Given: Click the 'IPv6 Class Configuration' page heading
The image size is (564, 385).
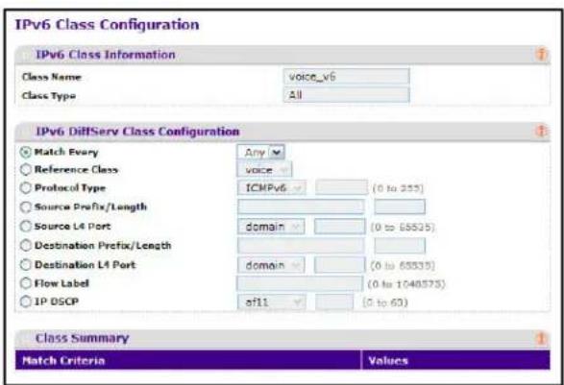Looking at the screenshot, I should pyautogui.click(x=107, y=25).
